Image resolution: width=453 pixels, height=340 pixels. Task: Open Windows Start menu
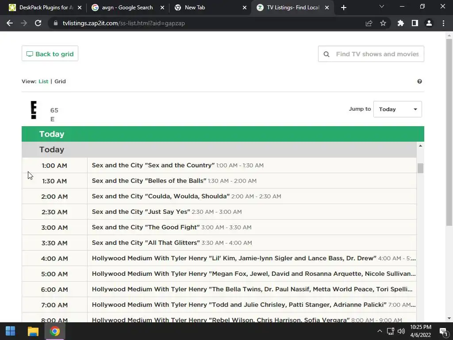11,331
